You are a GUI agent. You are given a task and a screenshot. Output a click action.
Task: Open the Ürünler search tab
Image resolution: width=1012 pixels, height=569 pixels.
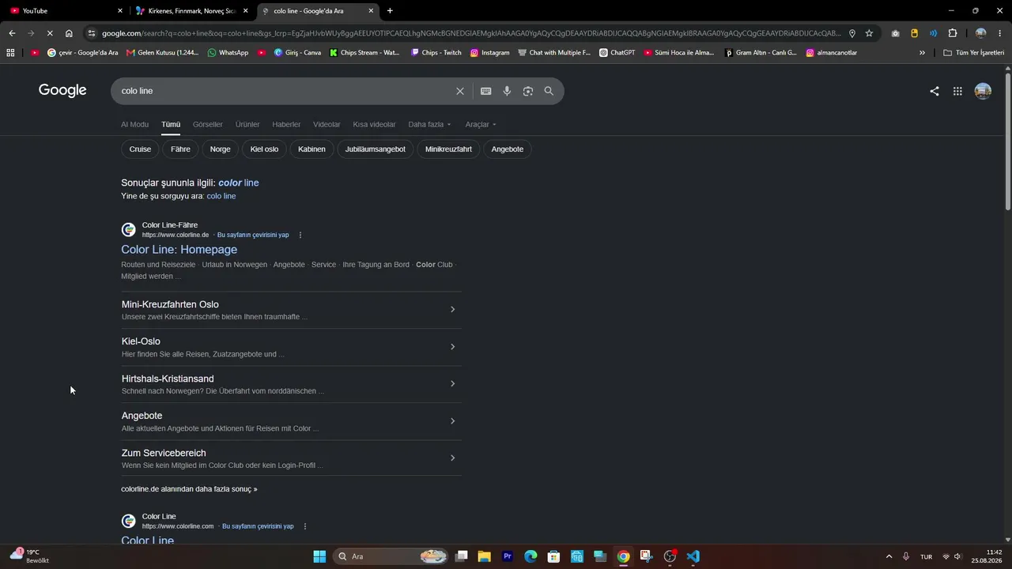[x=247, y=124]
